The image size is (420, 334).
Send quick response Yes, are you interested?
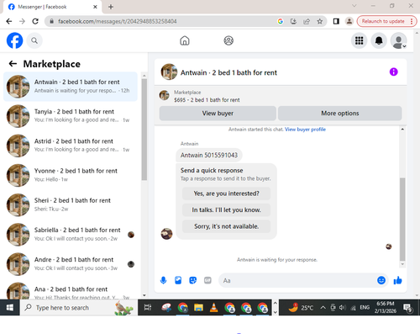[226, 194]
